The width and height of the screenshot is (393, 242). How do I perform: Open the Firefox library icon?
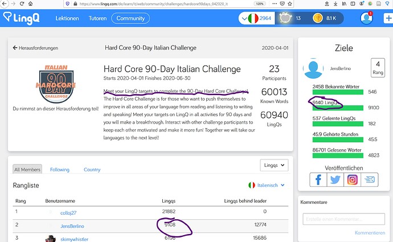(x=345, y=4)
